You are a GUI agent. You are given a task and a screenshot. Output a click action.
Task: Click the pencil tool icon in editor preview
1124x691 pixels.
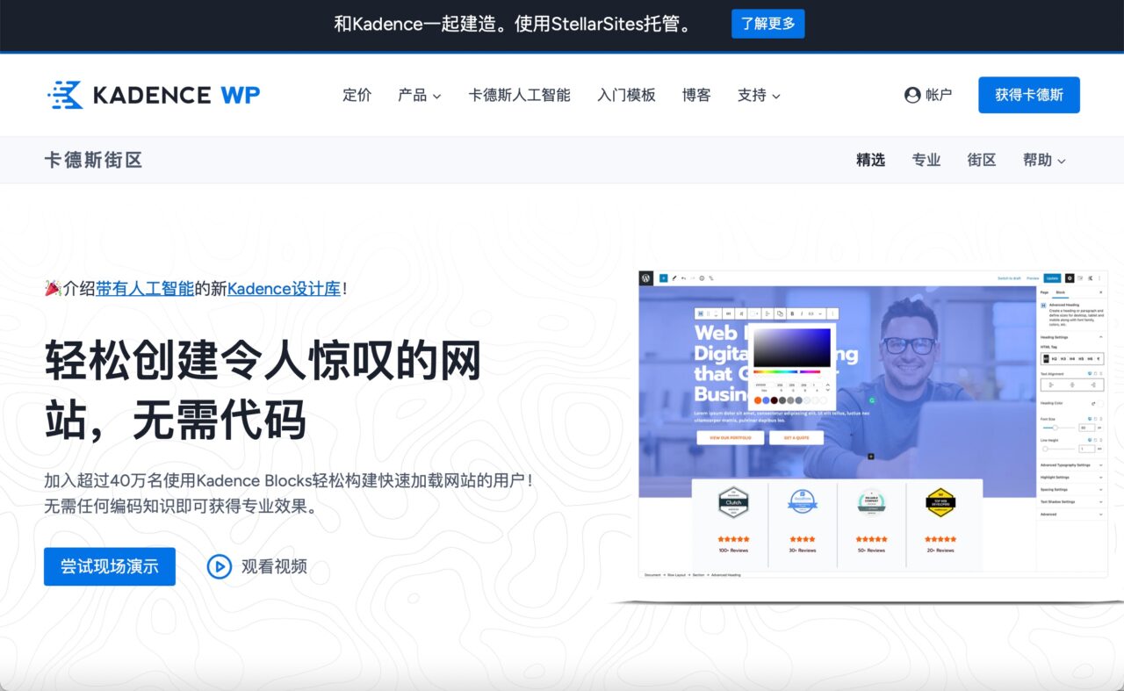point(674,278)
